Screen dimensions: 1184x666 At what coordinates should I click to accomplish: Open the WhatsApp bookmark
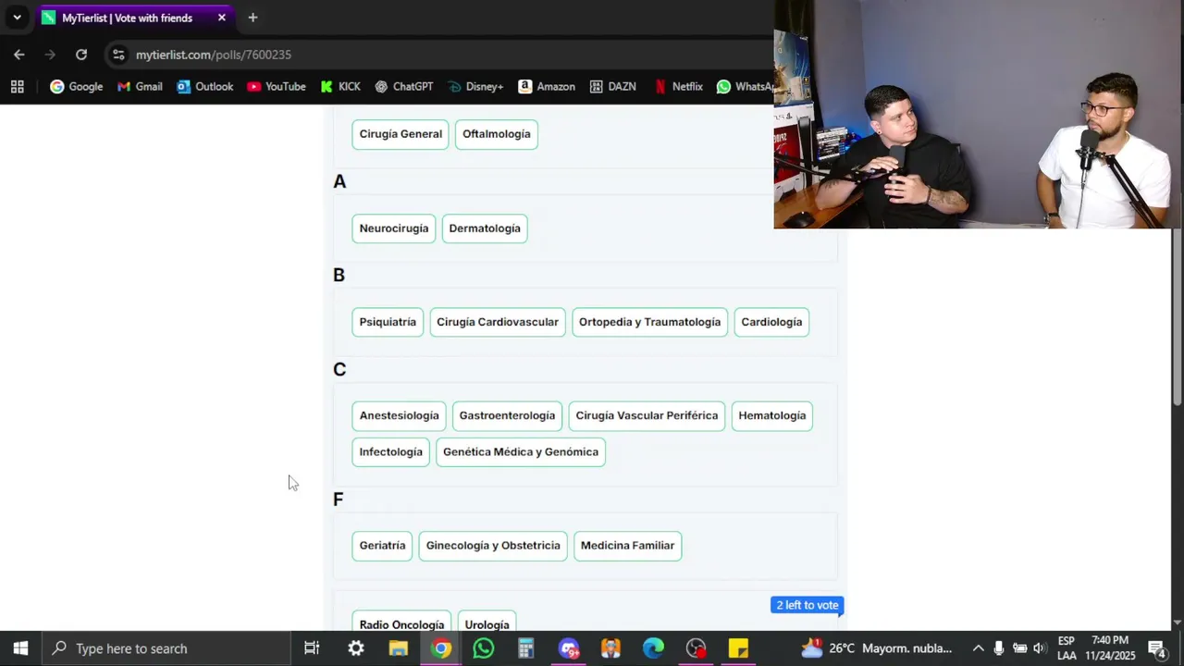pyautogui.click(x=745, y=86)
